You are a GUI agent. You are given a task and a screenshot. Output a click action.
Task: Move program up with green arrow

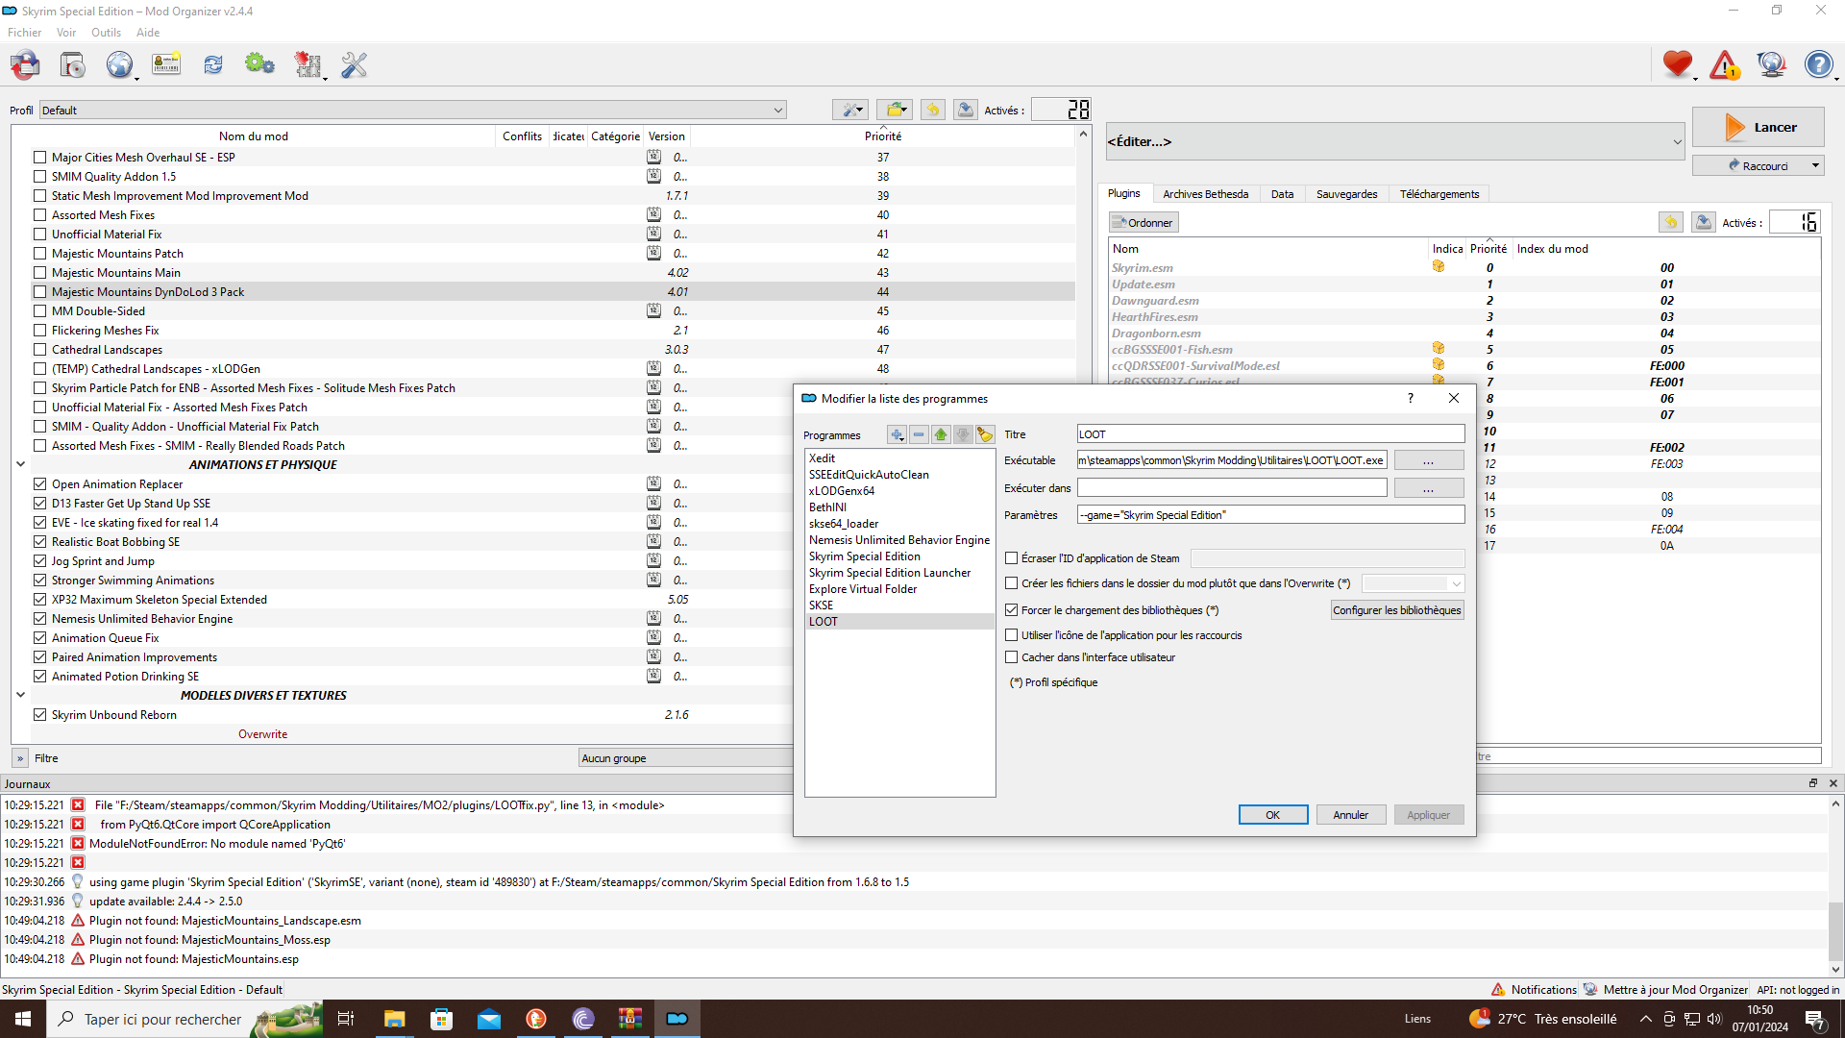click(x=941, y=435)
